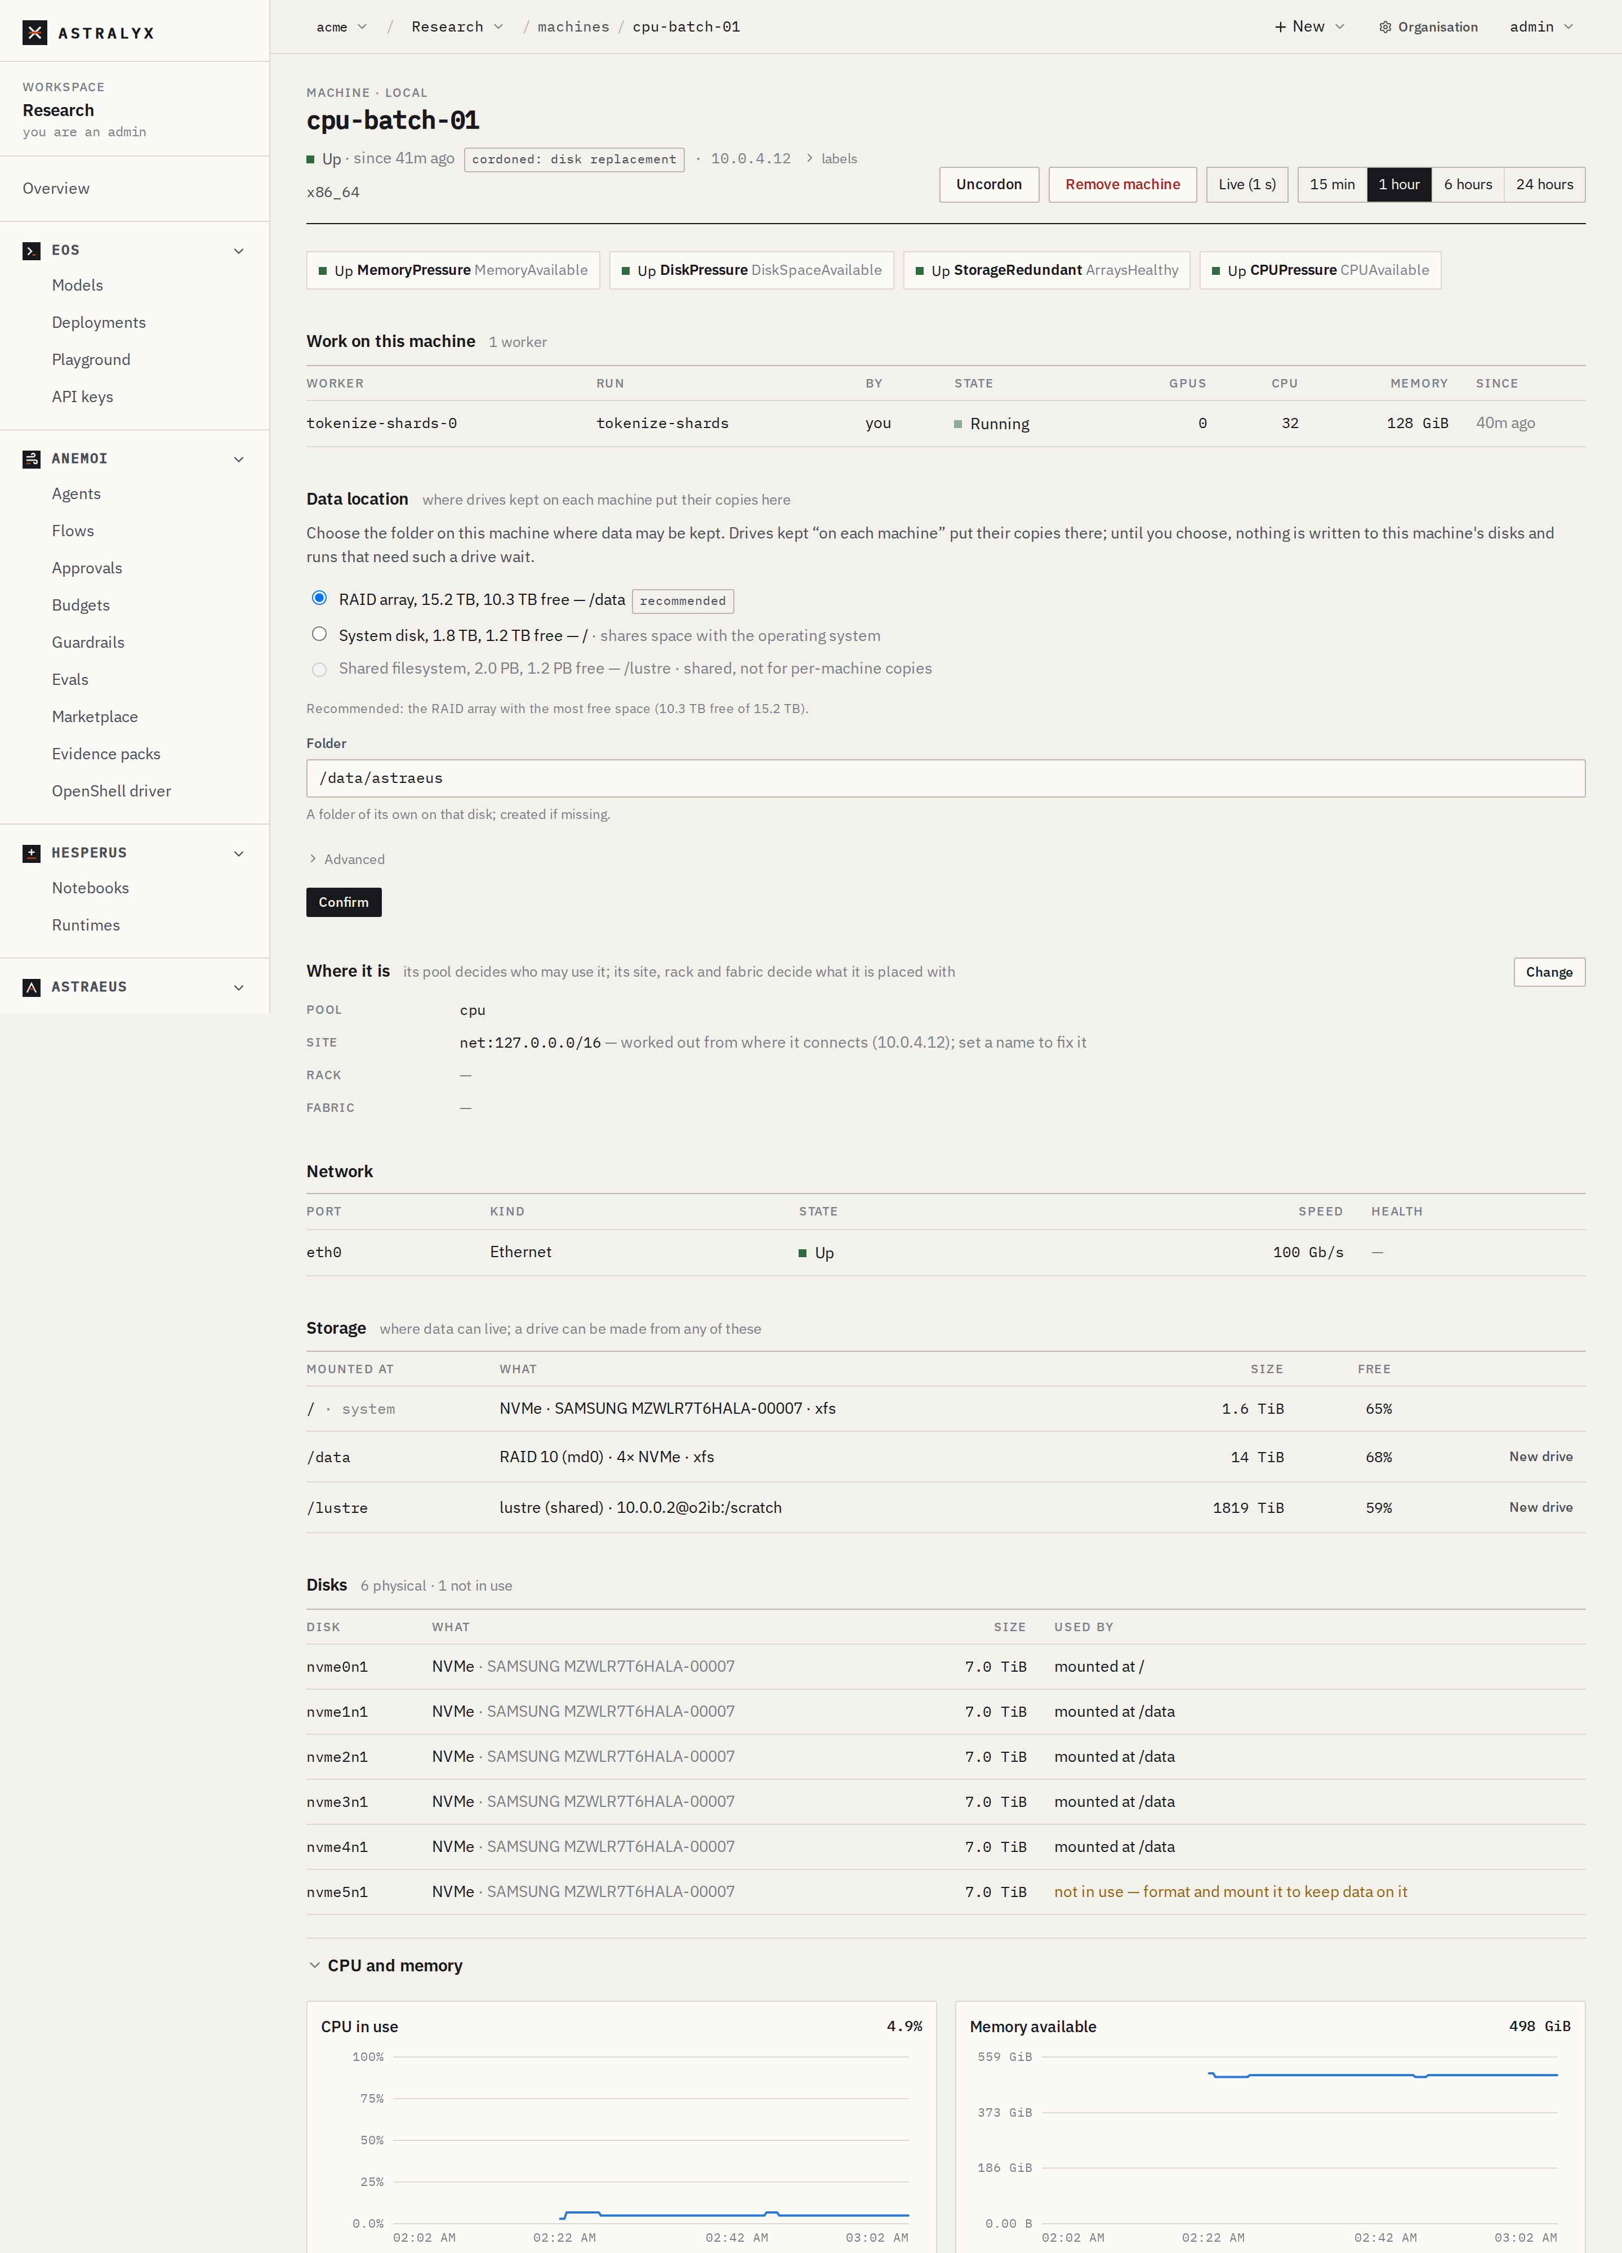The height and width of the screenshot is (2253, 1622).
Task: Open the tokenize-shards-0 worker row
Action: 946,423
